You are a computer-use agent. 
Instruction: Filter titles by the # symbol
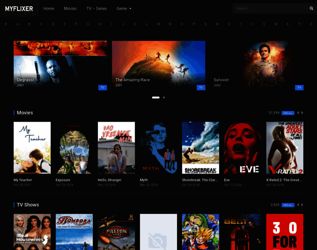[x=6, y=24]
